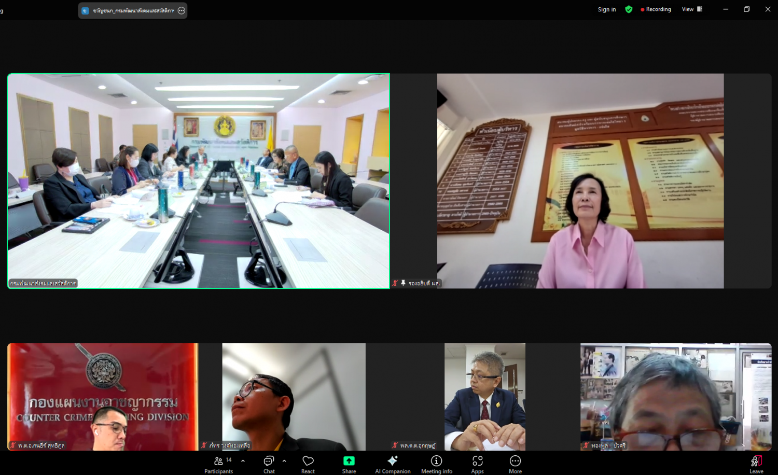
Task: Select the man looking up video tile
Action: [294, 397]
